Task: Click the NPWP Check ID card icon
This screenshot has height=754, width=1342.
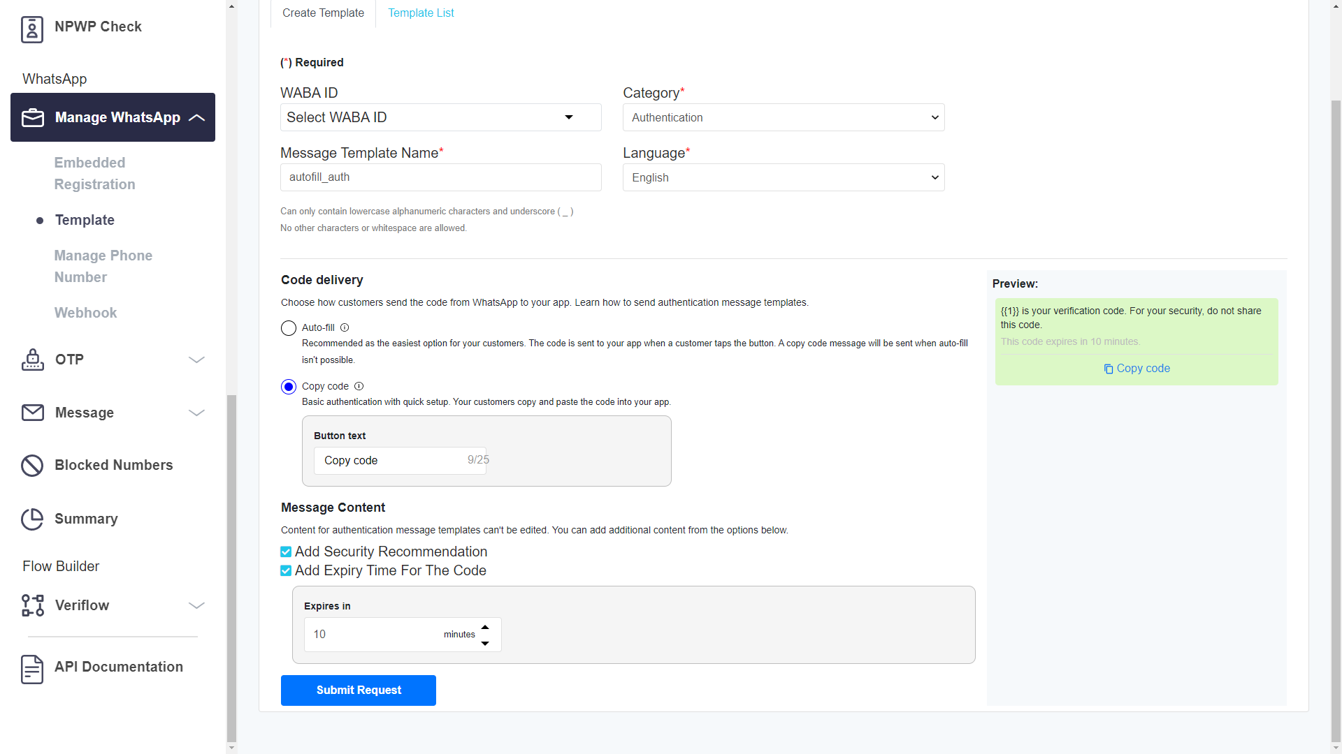Action: (x=32, y=29)
